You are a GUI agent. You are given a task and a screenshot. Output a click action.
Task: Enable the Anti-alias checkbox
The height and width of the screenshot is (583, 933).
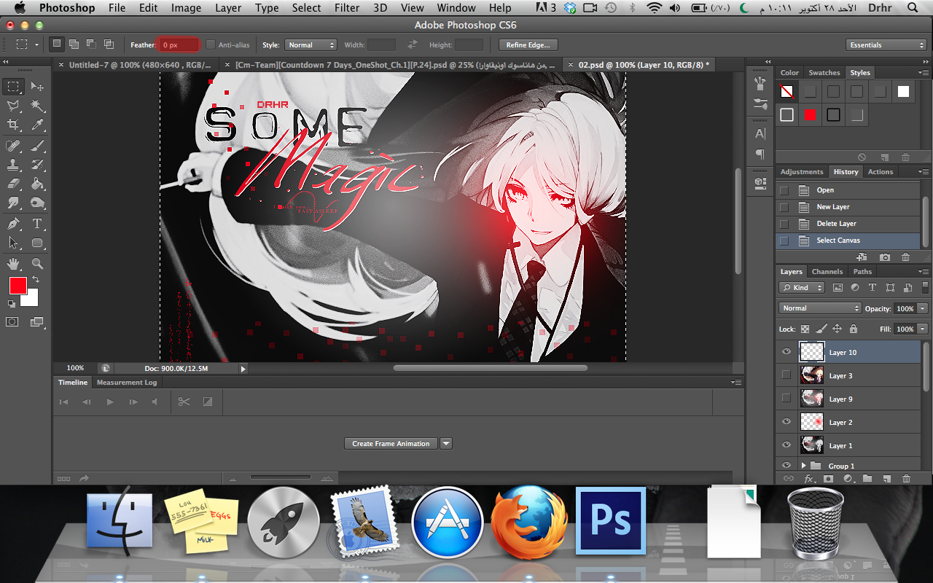tap(211, 45)
